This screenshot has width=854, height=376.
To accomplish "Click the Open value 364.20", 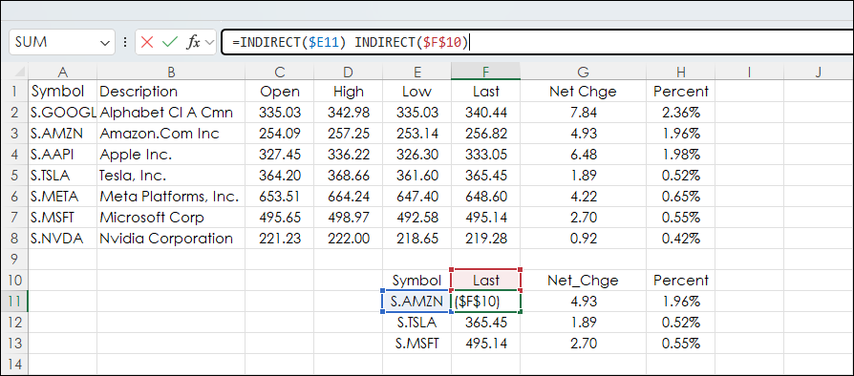I will [279, 176].
